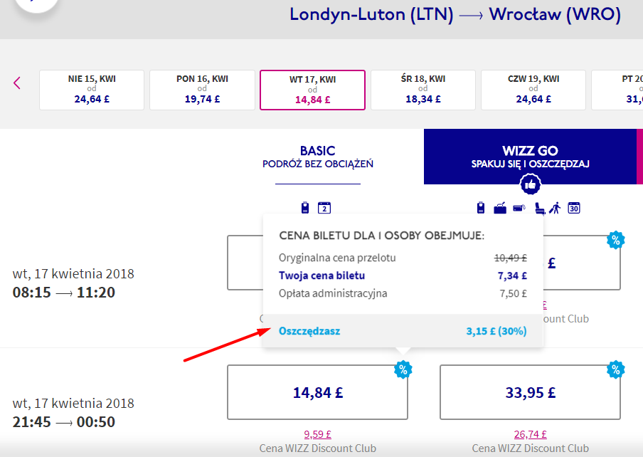This screenshot has height=457, width=643.
Task: Click the thumbs-up badge on WIZZ GO
Action: tap(531, 185)
